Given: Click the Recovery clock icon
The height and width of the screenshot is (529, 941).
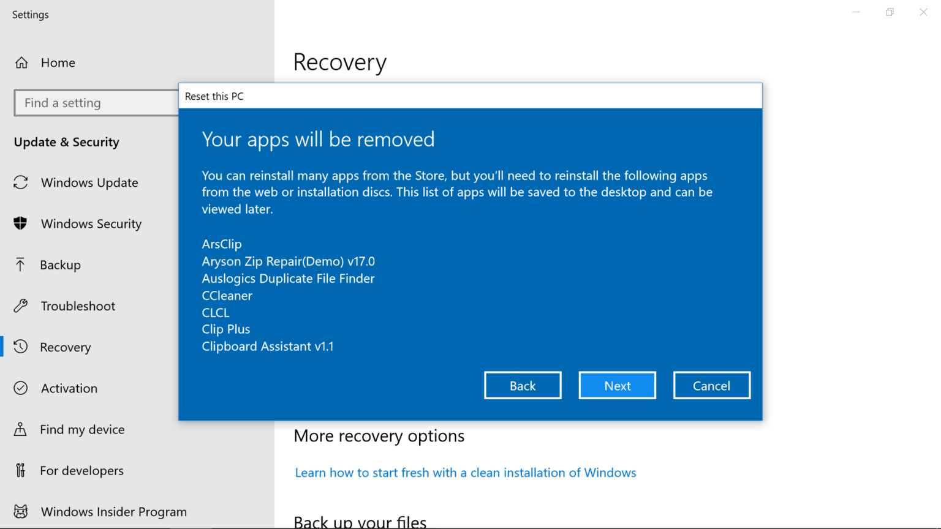Looking at the screenshot, I should (x=20, y=347).
